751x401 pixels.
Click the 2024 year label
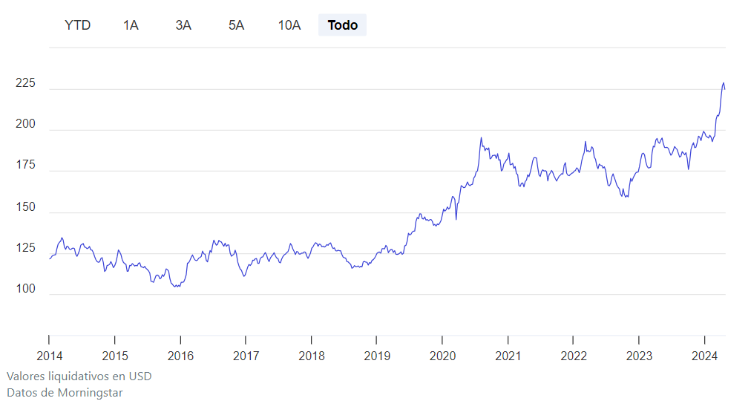[705, 356]
